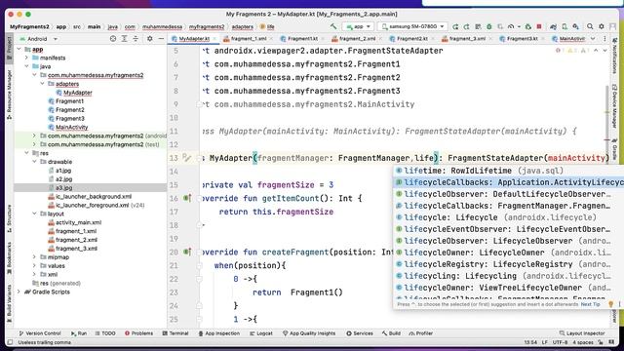Expand the mipmap folder

(x=35, y=257)
